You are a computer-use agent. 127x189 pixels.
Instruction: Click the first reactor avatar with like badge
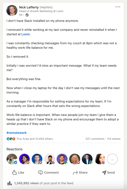click(12, 159)
